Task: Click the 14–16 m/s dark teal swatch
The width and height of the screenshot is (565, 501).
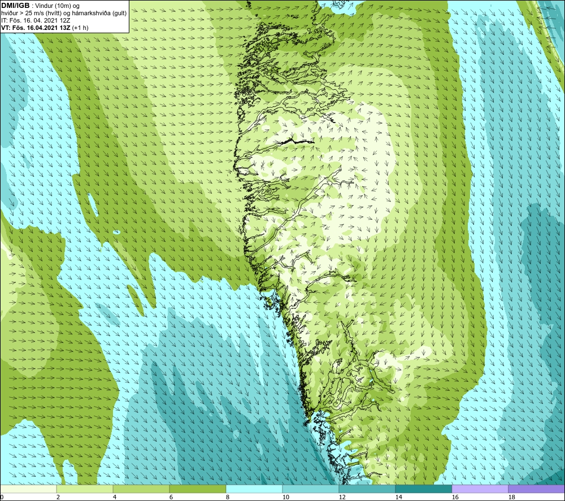Action: click(423, 489)
